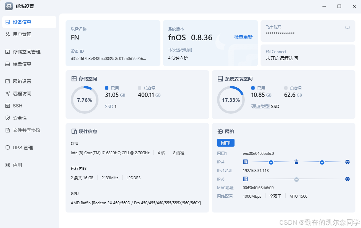361x228 pixels.
Task: Click the SSH terminal icon
Action: pyautogui.click(x=8, y=106)
